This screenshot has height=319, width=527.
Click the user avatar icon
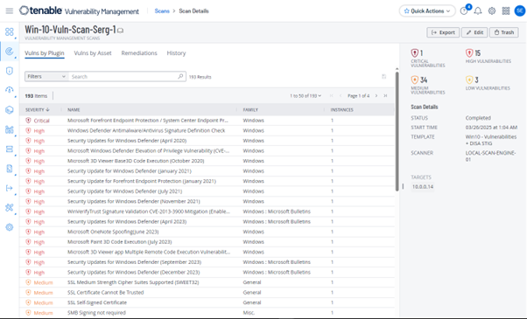pos(520,11)
